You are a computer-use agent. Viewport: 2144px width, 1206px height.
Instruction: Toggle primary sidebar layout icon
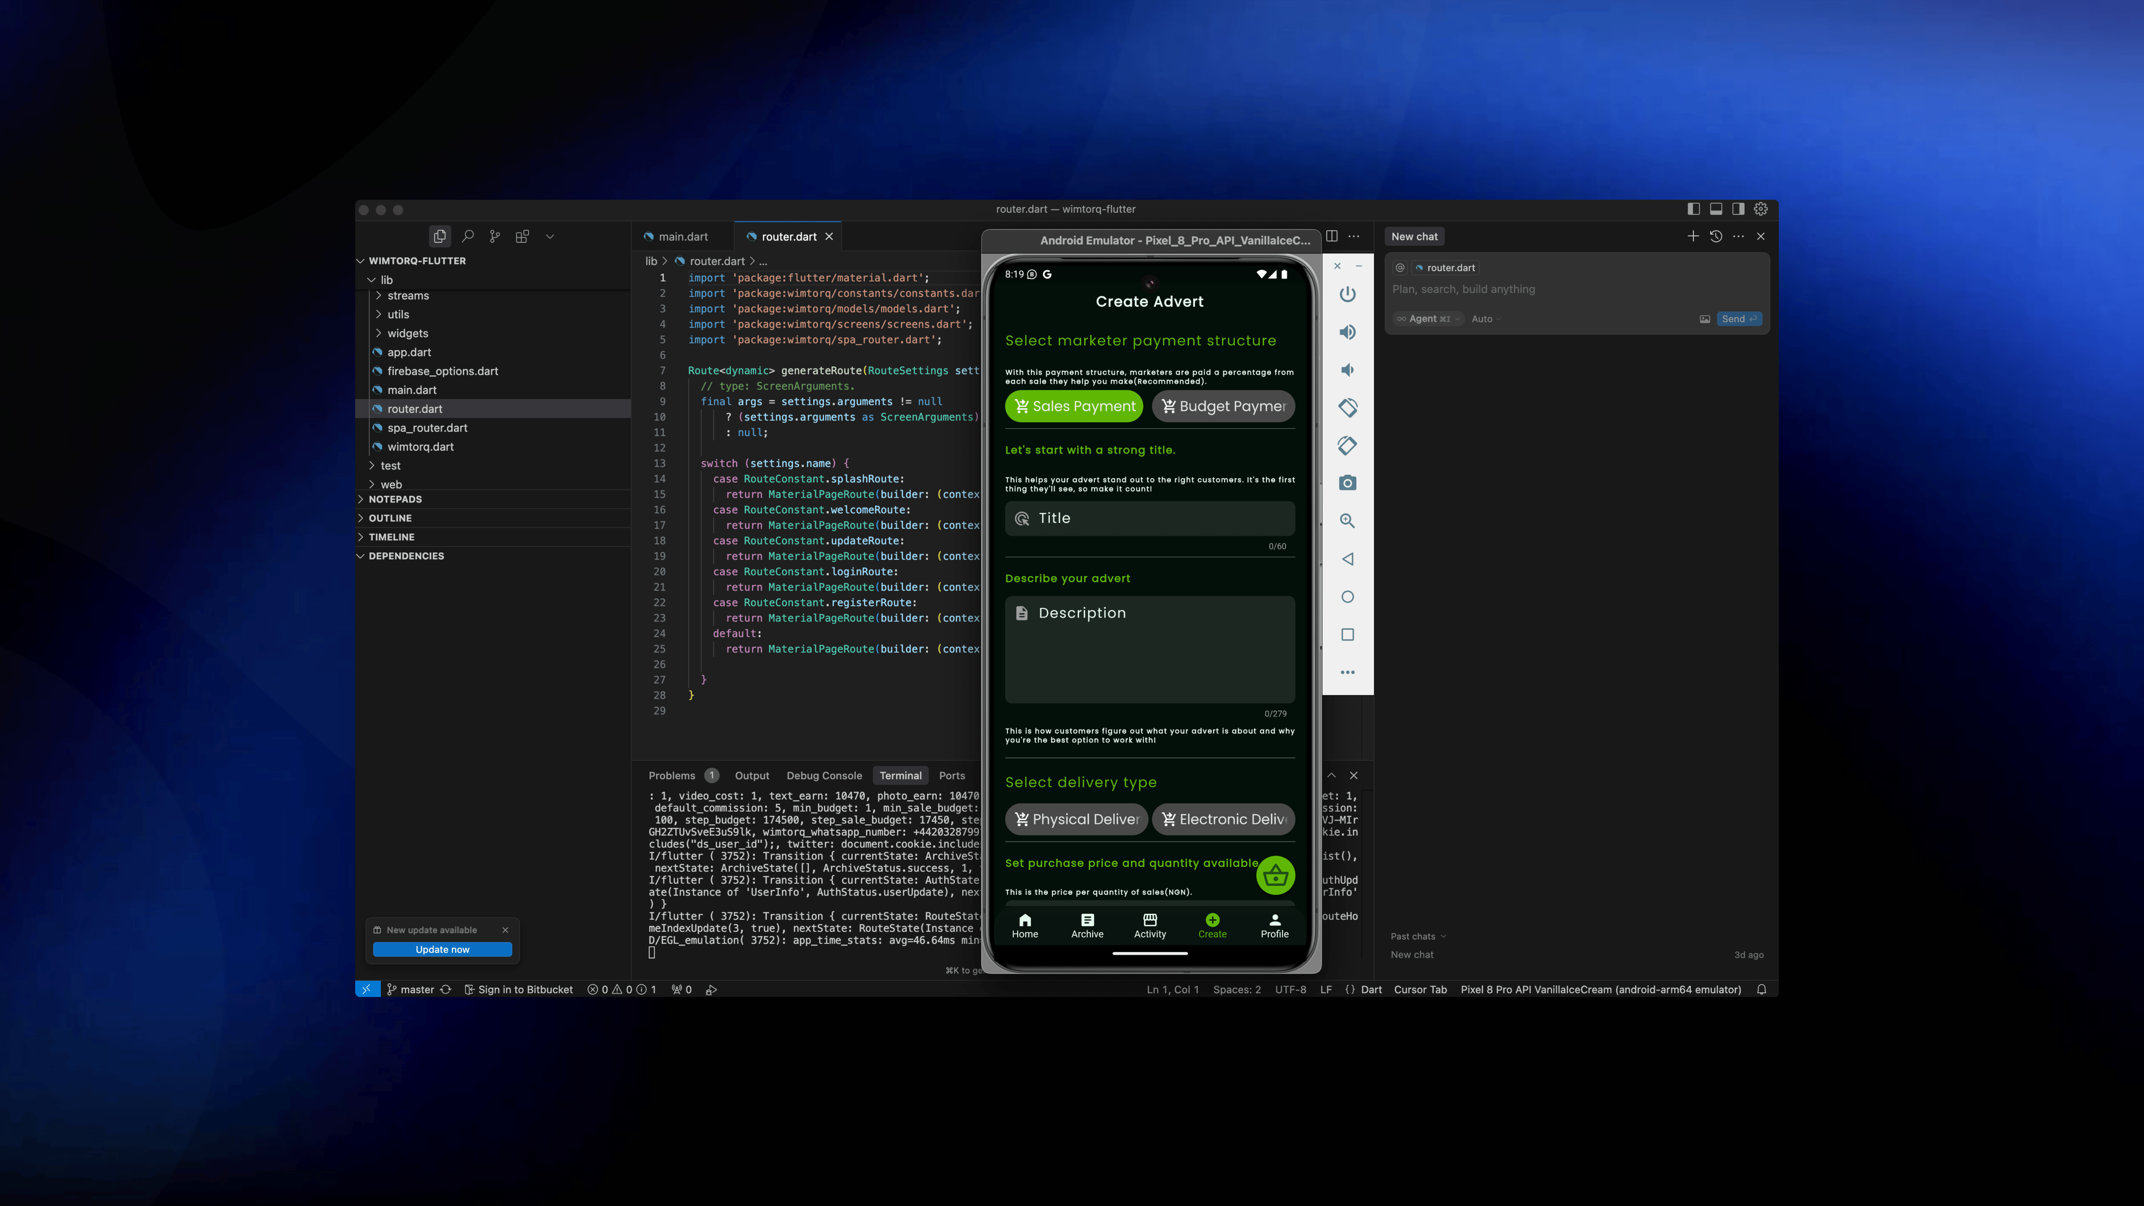coord(1694,209)
